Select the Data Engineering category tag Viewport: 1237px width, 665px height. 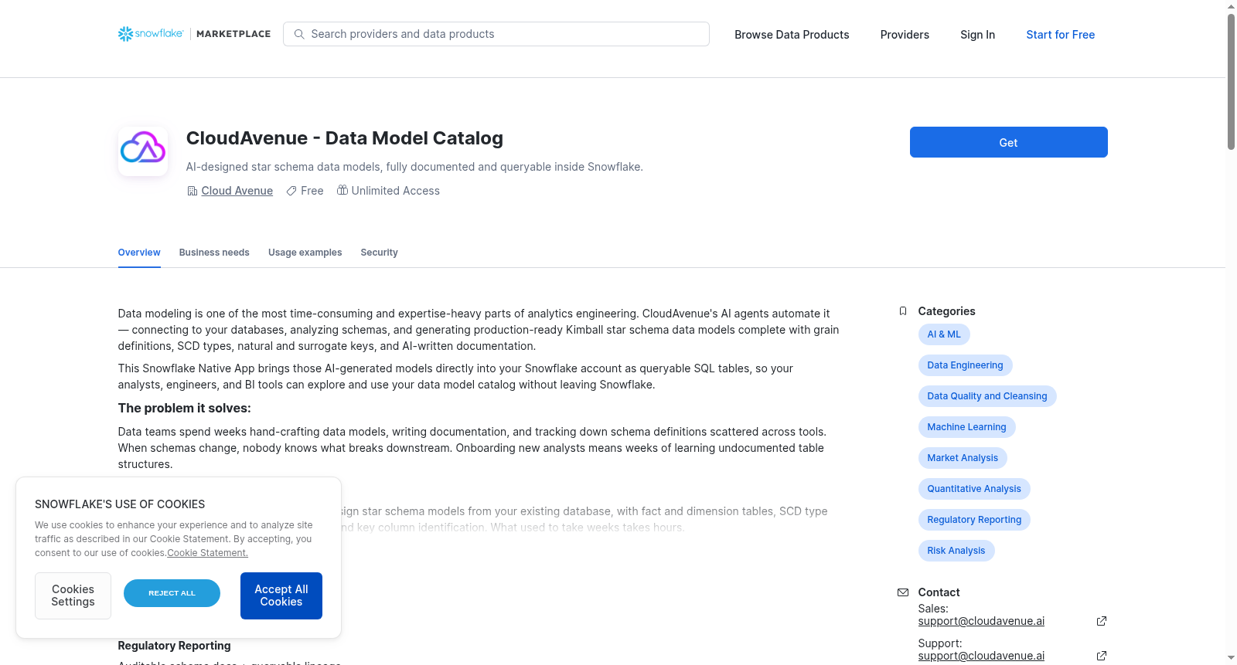[x=965, y=365]
